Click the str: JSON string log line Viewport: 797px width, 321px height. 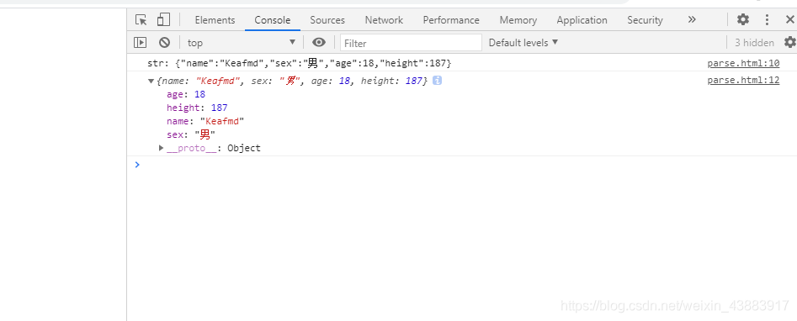[x=300, y=64]
